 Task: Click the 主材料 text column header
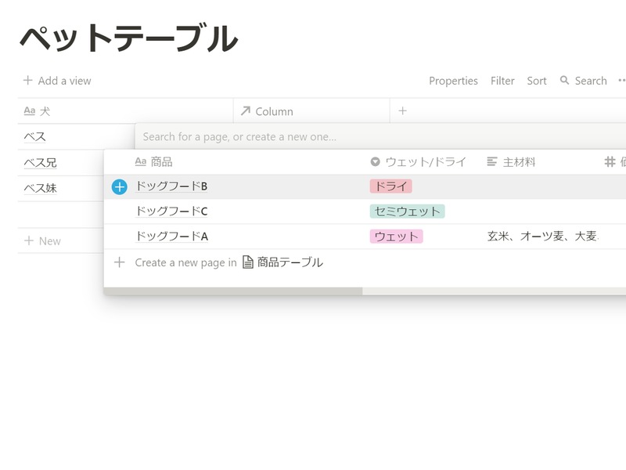[511, 162]
